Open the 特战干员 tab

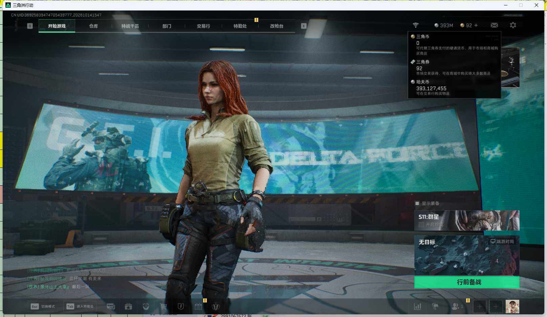pos(130,26)
